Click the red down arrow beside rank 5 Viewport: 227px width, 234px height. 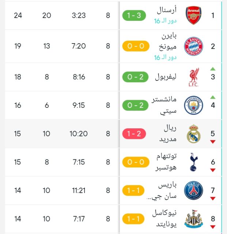[213, 142]
